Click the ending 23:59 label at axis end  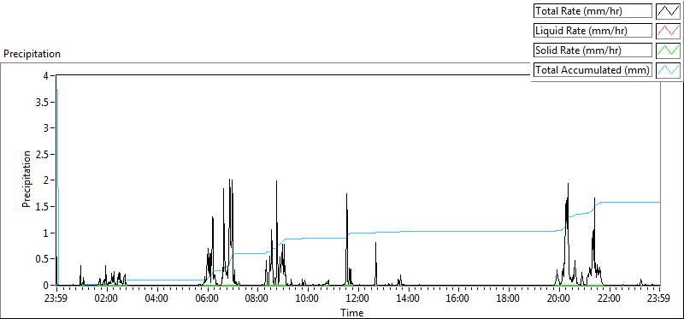click(x=659, y=299)
